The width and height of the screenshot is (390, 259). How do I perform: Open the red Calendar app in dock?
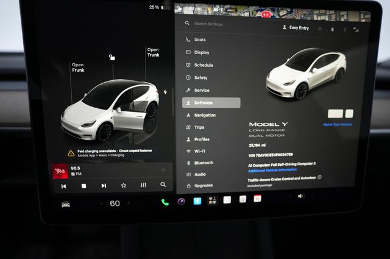coord(257,198)
